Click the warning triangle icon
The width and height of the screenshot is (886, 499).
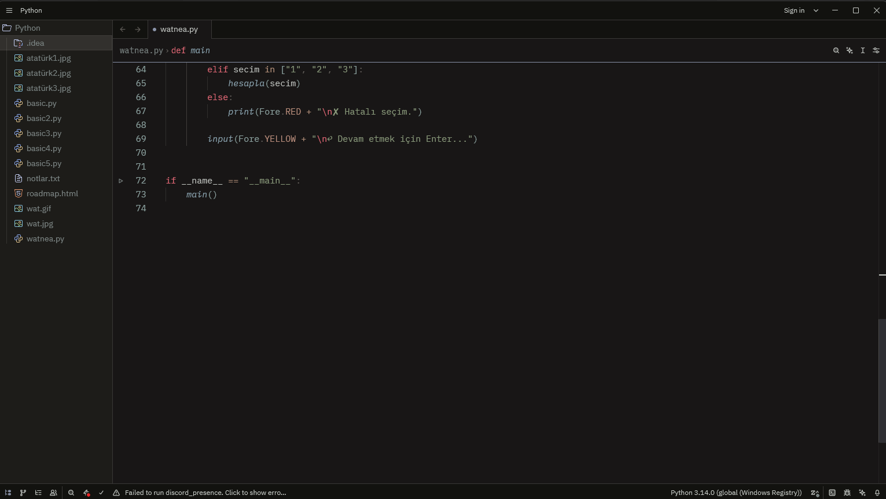tap(116, 493)
